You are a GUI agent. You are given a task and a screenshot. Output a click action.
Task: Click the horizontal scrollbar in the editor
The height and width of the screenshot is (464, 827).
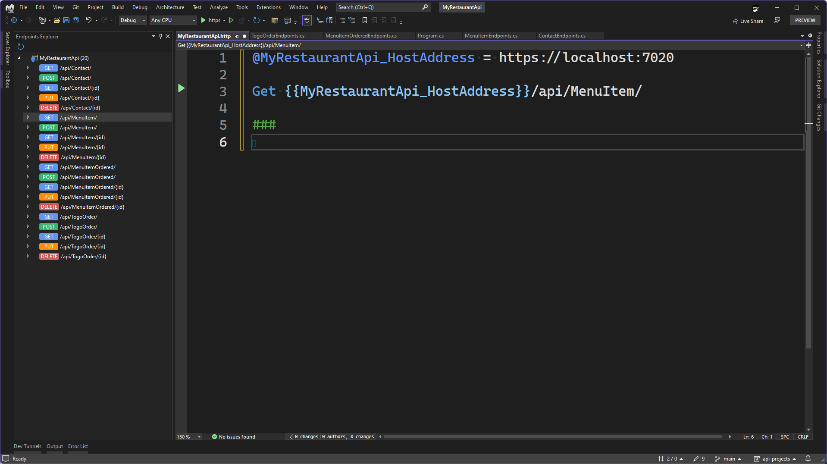click(x=552, y=437)
